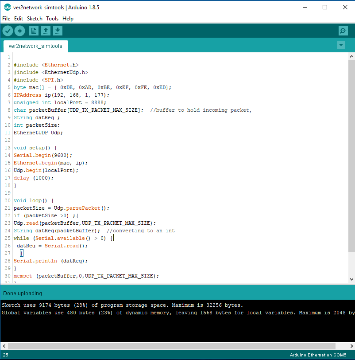Open the Sketch menu
Image resolution: width=355 pixels, height=360 pixels.
[35, 19]
